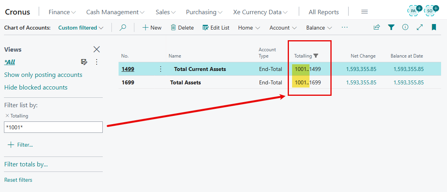The width and height of the screenshot is (447, 192).
Task: Click the Show only posting accounts view
Action: click(x=43, y=75)
